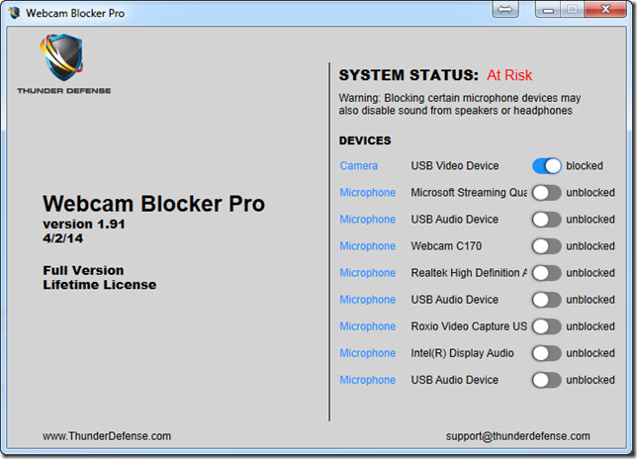The image size is (637, 459).
Task: Click the "Webcam Blocker Pro" window title text
Action: click(x=75, y=13)
